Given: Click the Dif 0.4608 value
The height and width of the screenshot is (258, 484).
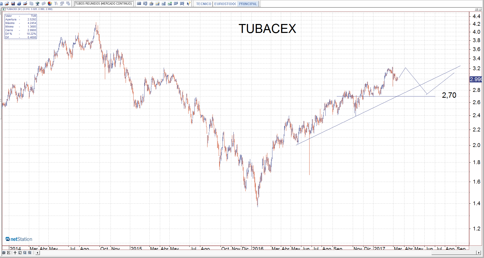Looking at the screenshot, I should [32, 37].
